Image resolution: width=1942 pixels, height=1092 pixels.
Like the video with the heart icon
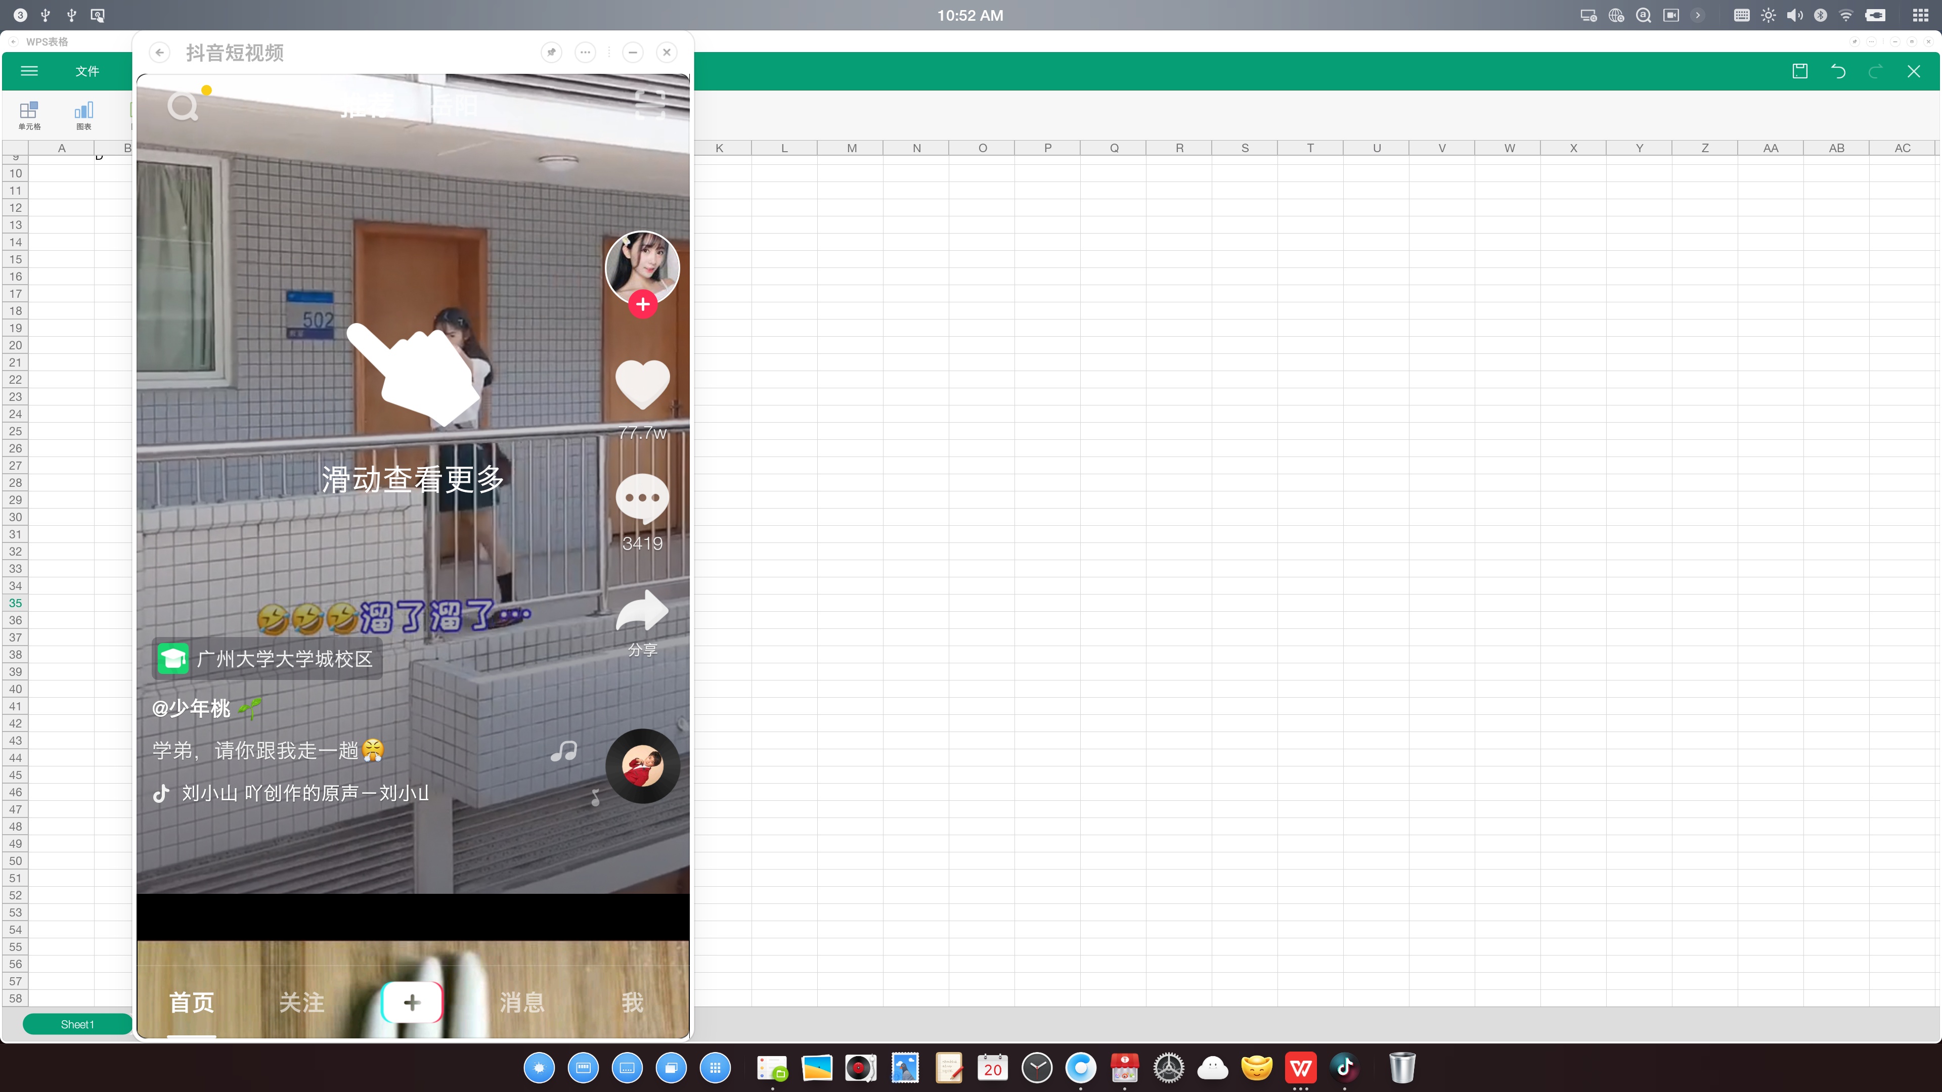(x=642, y=384)
